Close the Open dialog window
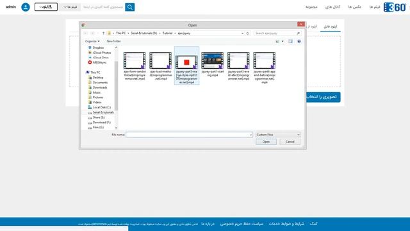This screenshot has width=410, height=231. point(301,24)
